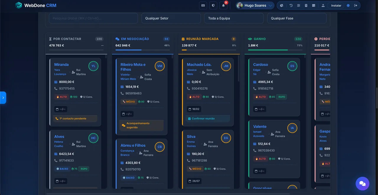This screenshot has width=378, height=195.
Task: Click Confirmar reunião on Machado card
Action: (208, 118)
